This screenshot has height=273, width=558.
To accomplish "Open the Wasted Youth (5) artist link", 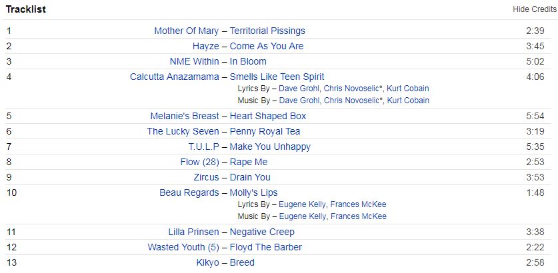I will [183, 247].
